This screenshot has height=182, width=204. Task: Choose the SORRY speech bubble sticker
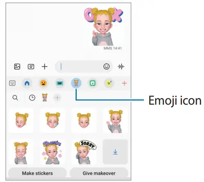pyautogui.click(x=84, y=152)
